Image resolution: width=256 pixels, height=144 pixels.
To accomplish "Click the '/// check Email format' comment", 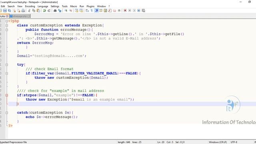I will (50, 69).
